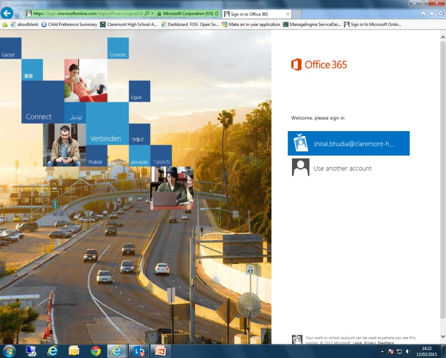Launch Google Chrome from taskbar
The height and width of the screenshot is (358, 446).
point(96,351)
